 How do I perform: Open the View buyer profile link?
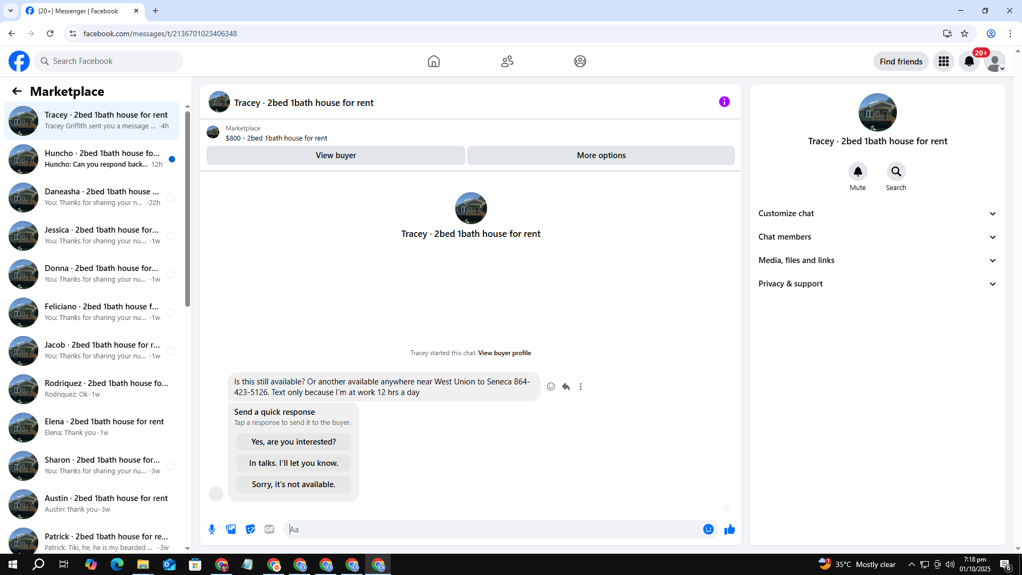click(504, 353)
